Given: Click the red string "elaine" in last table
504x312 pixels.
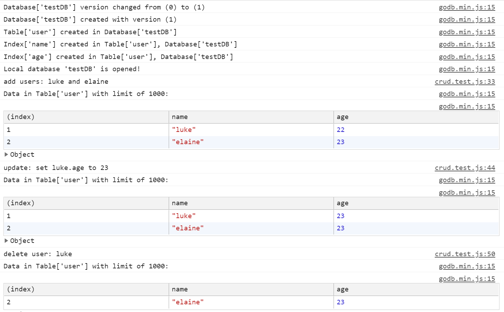Looking at the screenshot, I should 188,302.
